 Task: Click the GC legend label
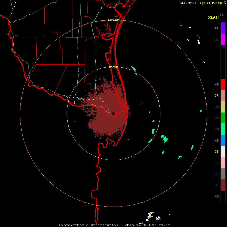[x=217, y=174]
